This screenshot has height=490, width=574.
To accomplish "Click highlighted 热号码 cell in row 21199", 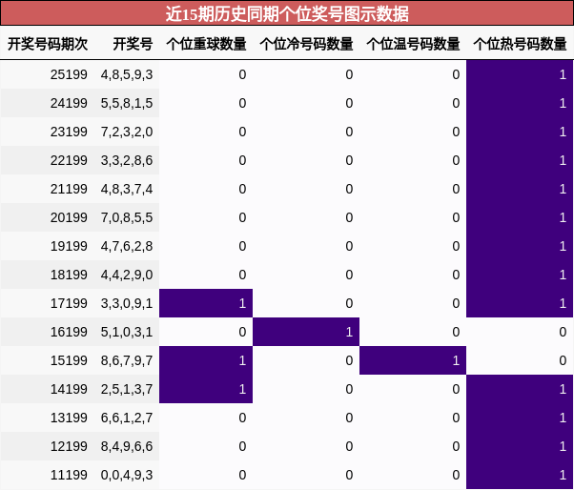I will tap(520, 189).
